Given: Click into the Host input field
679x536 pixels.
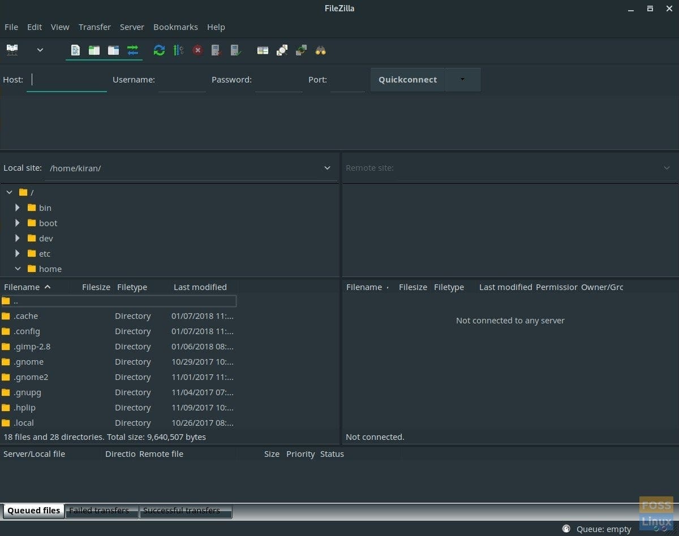Looking at the screenshot, I should coord(67,80).
